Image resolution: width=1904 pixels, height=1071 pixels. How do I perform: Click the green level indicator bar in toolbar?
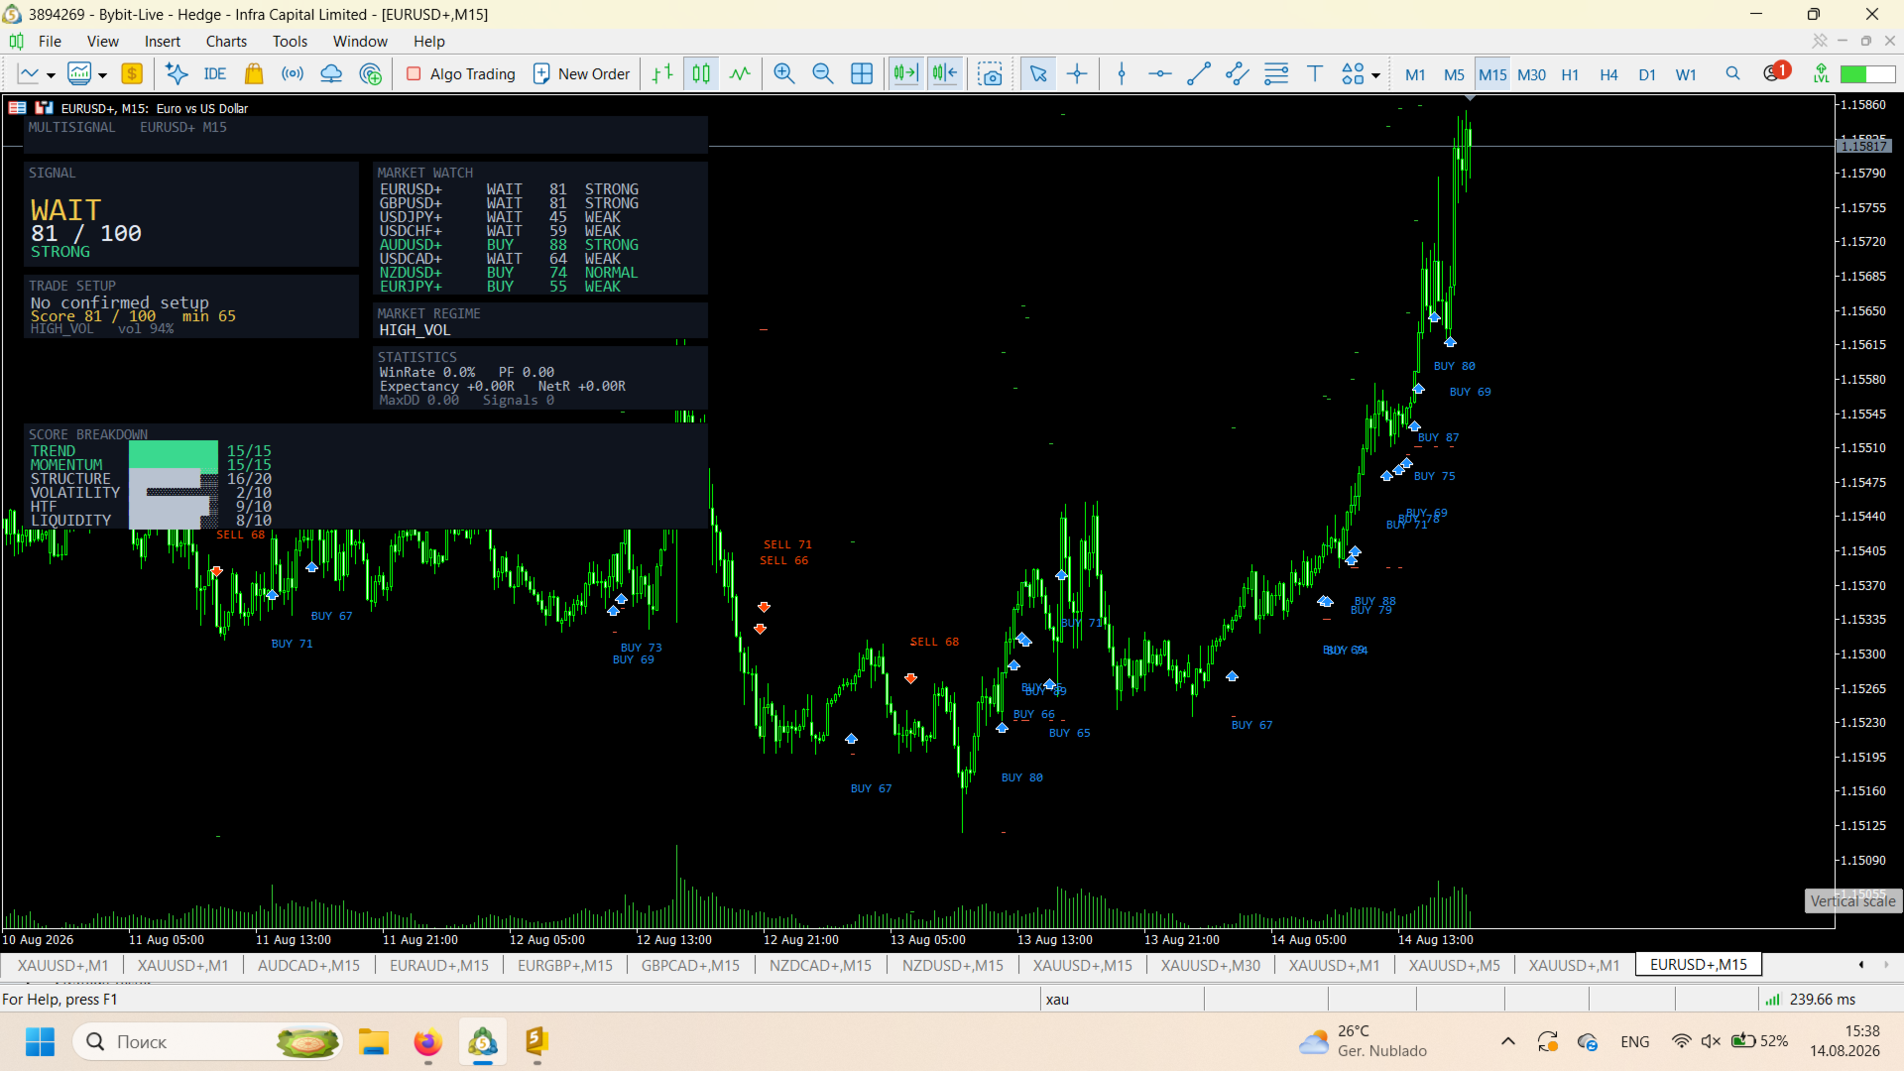pos(1867,74)
